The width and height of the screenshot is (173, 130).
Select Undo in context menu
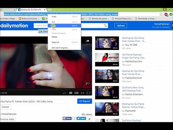click(x=65, y=17)
